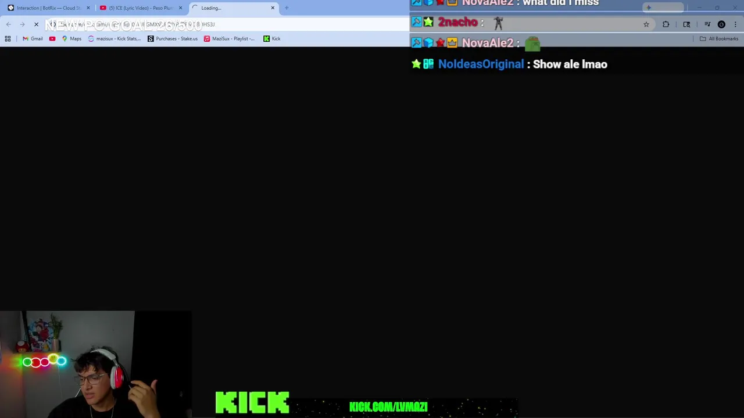Open the Google Lens search icon
Screen dimensions: 744x418
point(686,24)
